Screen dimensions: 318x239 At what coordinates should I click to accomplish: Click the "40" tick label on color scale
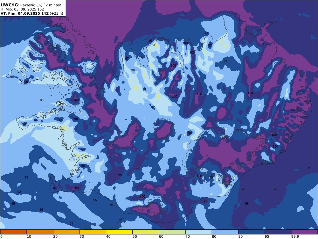tap(108, 236)
